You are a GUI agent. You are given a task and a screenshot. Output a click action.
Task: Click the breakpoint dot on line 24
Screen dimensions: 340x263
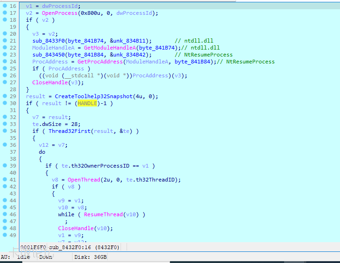point(4,62)
